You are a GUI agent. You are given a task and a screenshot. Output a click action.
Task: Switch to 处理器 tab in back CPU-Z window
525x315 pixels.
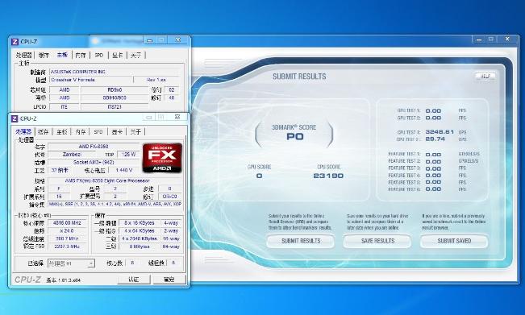coord(24,55)
